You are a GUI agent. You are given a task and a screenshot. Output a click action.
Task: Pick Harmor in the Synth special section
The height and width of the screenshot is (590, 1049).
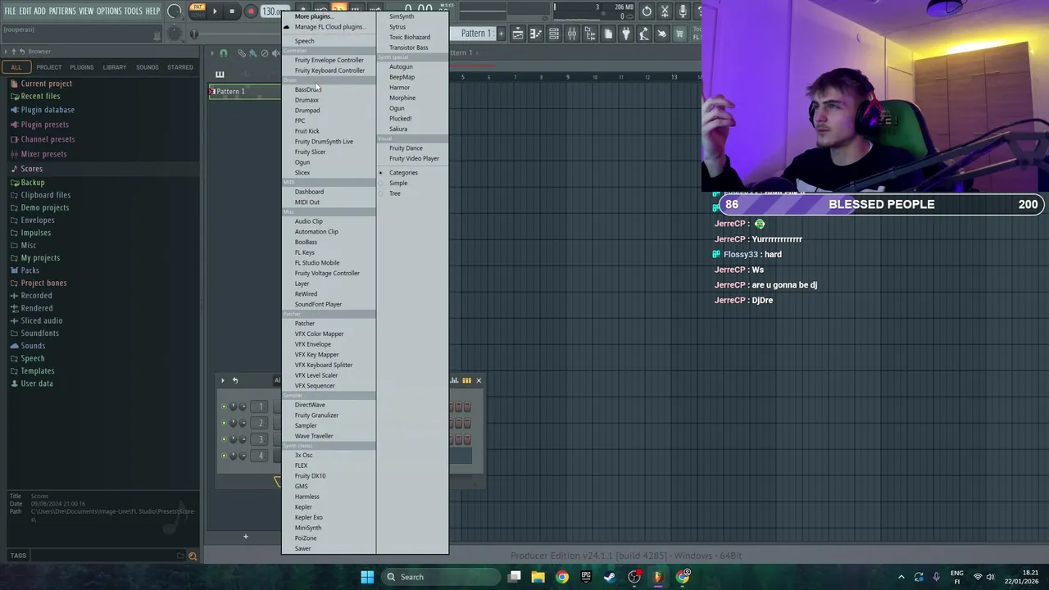point(399,88)
